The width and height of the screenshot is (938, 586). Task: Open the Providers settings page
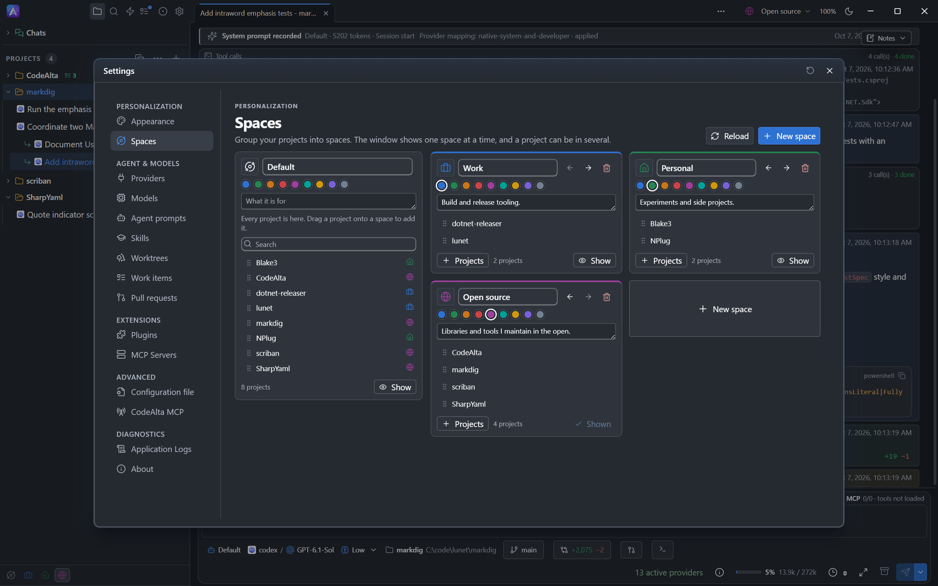tap(162, 178)
